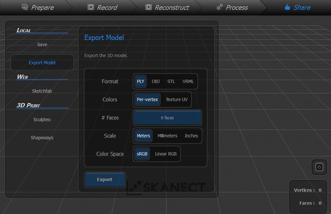Click the Scale row label
This screenshot has width=331, height=214.
110,136
